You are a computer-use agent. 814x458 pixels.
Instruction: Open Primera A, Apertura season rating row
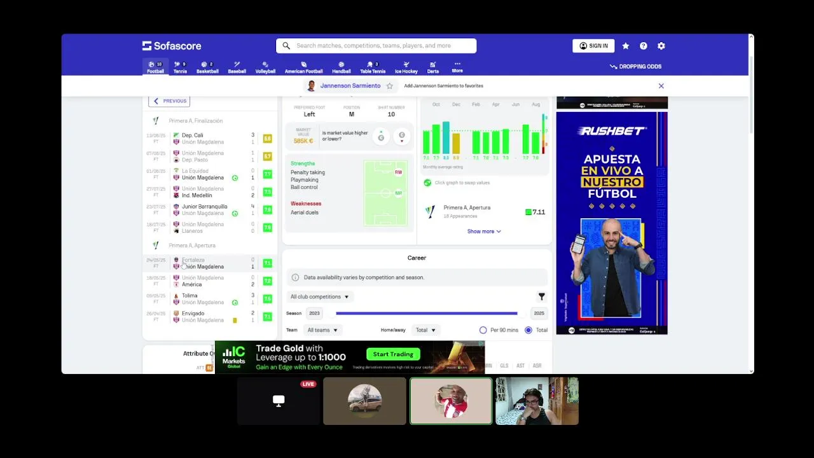(484, 212)
